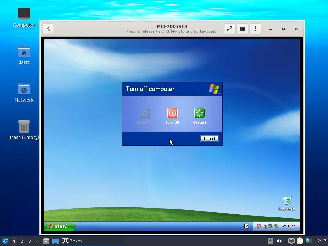Click the greyed-out Stand By icon
The width and height of the screenshot is (328, 246).
coord(145,113)
